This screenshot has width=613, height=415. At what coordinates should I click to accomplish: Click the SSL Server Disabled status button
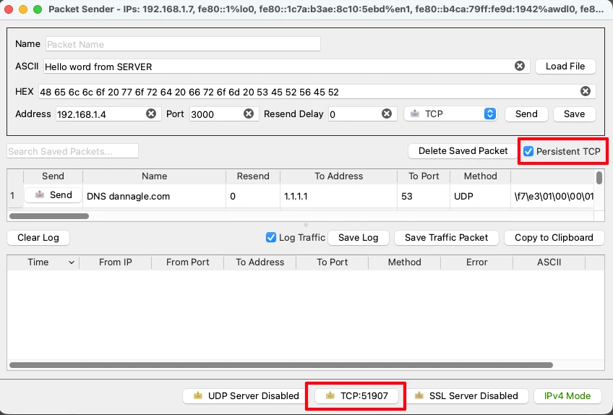coord(466,395)
